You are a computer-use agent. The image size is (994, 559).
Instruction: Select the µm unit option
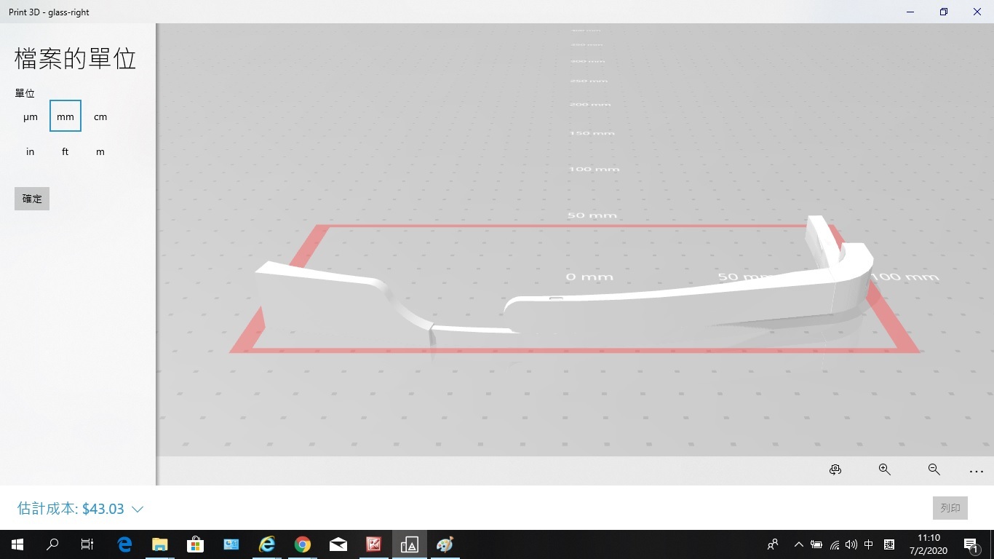pyautogui.click(x=31, y=116)
